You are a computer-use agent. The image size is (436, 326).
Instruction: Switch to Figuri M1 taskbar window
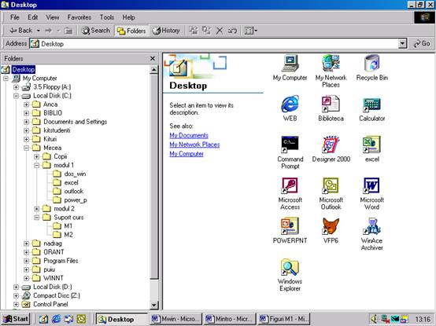click(x=283, y=319)
